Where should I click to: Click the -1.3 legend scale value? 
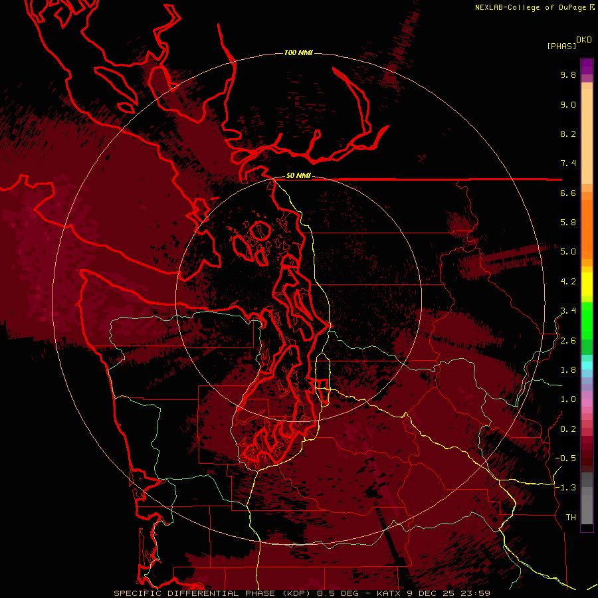[x=565, y=488]
